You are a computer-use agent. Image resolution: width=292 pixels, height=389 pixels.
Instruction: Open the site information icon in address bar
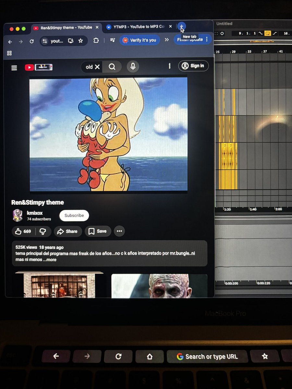coord(45,41)
